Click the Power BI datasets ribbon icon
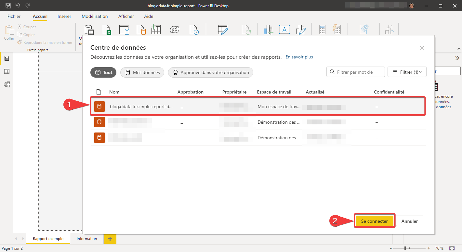462x252 pixels. (x=124, y=30)
